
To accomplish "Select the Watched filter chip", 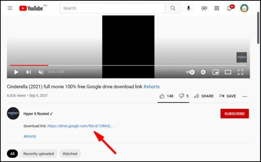I will coord(70,154).
